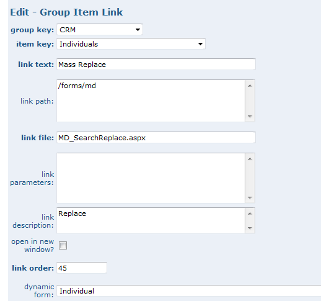The height and width of the screenshot is (301, 321).
Task: Enable the open in new window checkbox
Action: (63, 246)
